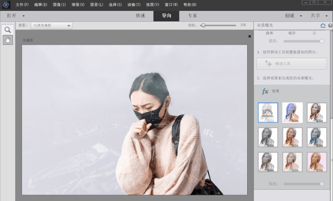This screenshot has width=333, height=201.
Task: Click the Photoshop Elements app logo
Action: click(6, 5)
